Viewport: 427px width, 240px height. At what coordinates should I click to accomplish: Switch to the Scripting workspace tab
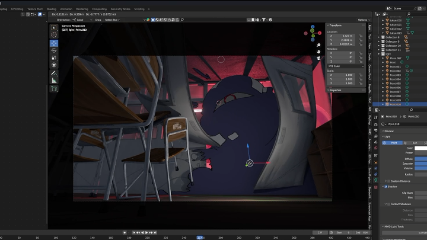pos(139,9)
